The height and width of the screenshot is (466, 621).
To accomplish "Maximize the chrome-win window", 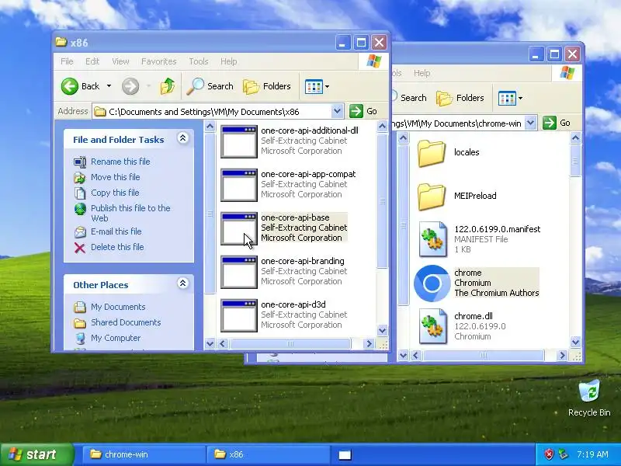I will coord(554,54).
